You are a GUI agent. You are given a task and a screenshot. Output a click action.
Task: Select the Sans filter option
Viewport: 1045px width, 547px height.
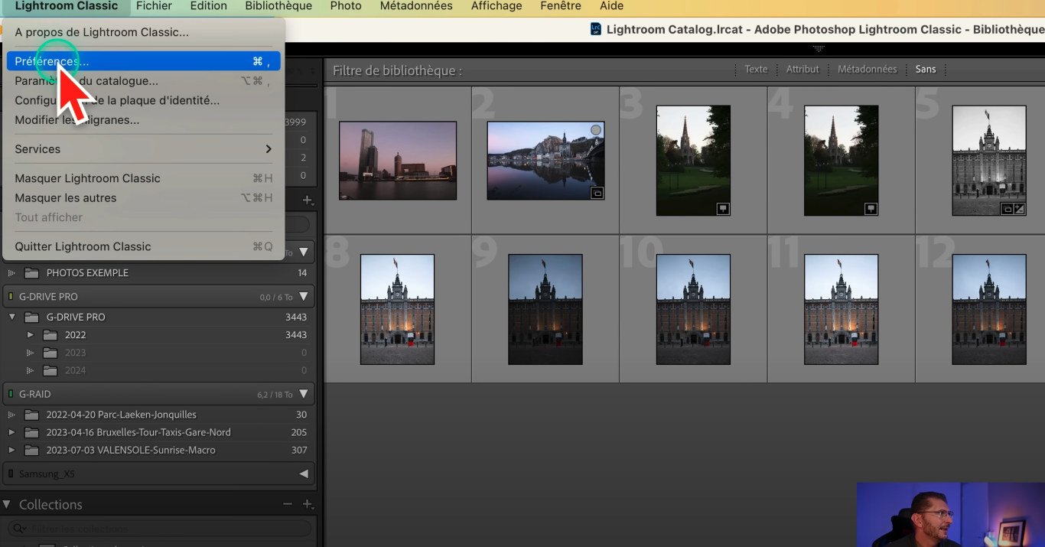tap(926, 69)
